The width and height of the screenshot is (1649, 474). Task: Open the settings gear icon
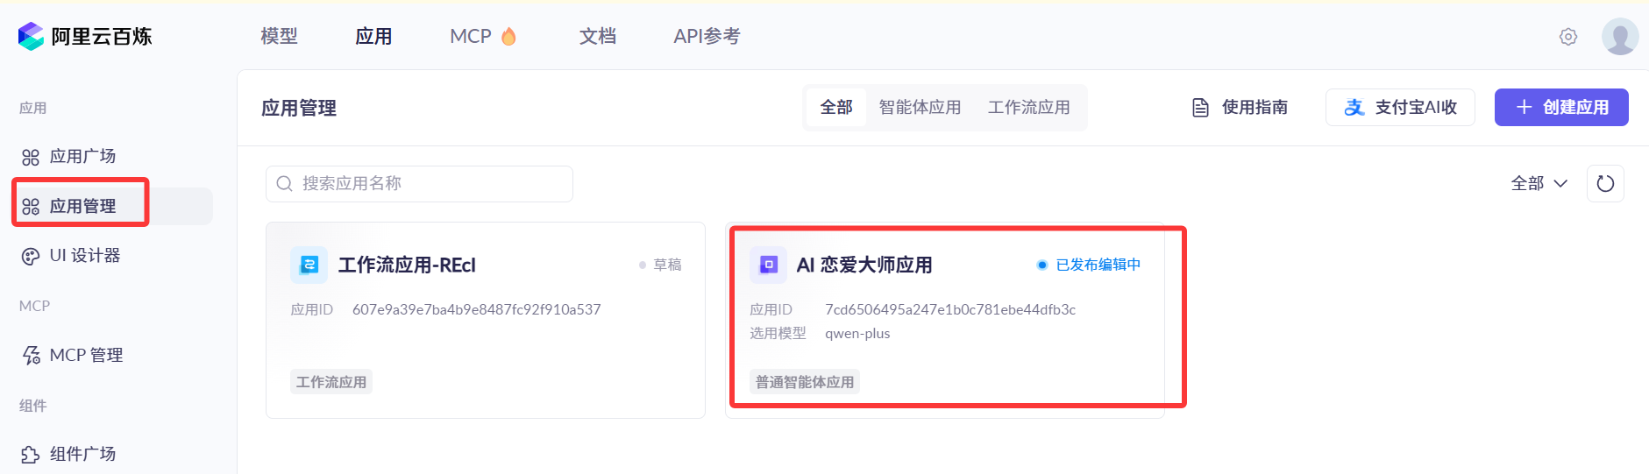click(x=1568, y=37)
